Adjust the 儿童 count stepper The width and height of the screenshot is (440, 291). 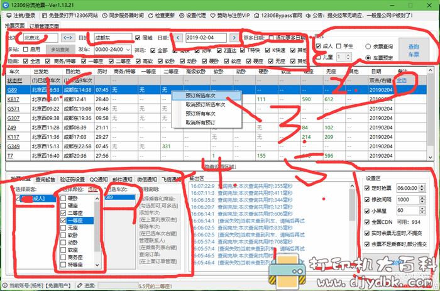(x=348, y=57)
